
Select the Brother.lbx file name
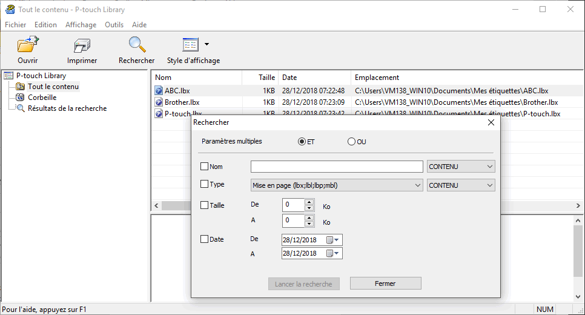coord(182,102)
